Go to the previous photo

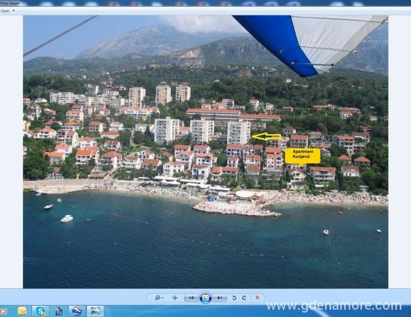[191, 298]
